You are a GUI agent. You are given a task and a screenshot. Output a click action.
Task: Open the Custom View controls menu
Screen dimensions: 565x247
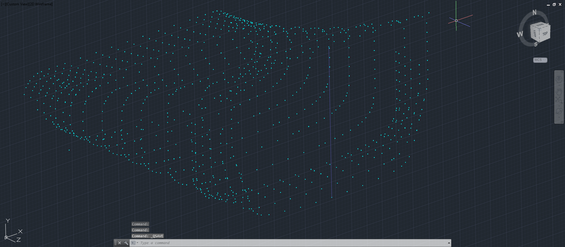17,4
